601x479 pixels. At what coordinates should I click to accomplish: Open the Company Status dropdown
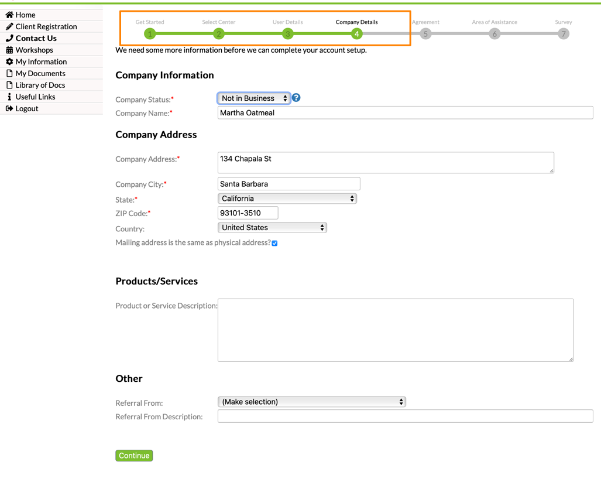[x=254, y=98]
